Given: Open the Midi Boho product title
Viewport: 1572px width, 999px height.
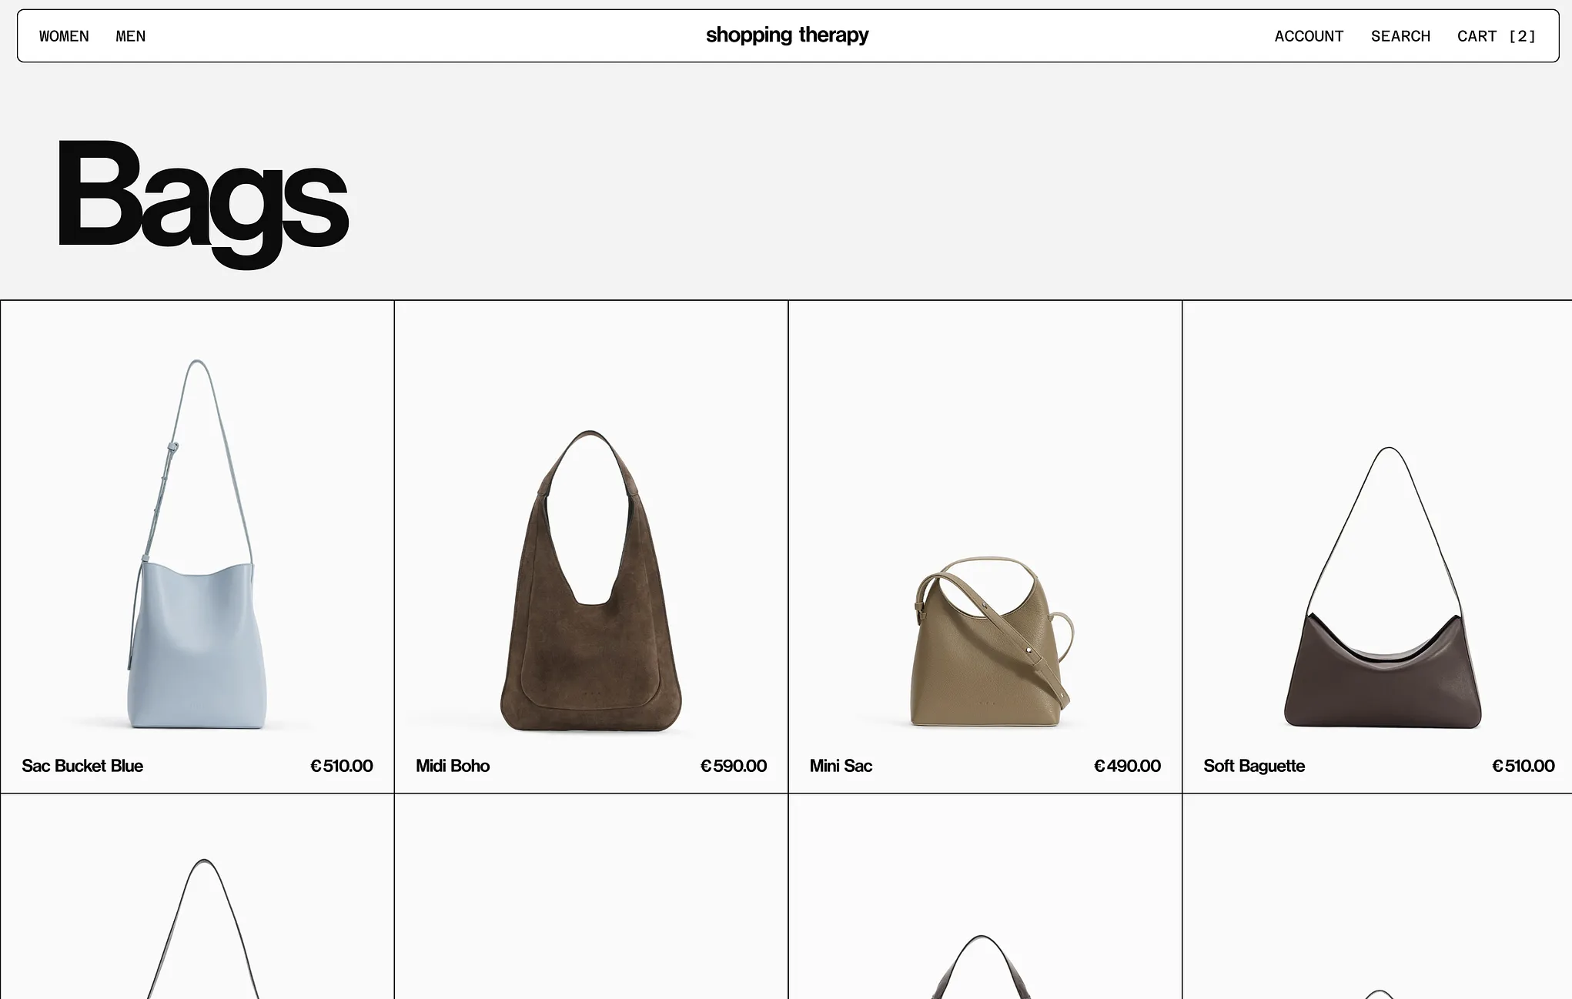Looking at the screenshot, I should click(453, 766).
